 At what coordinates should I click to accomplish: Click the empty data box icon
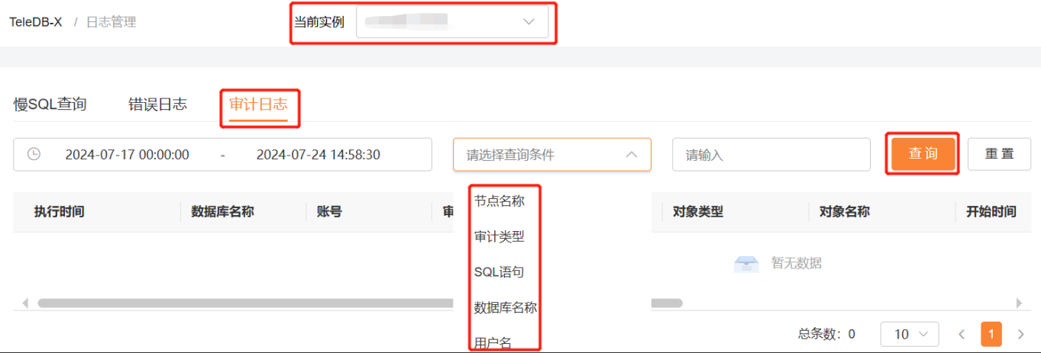click(x=746, y=263)
